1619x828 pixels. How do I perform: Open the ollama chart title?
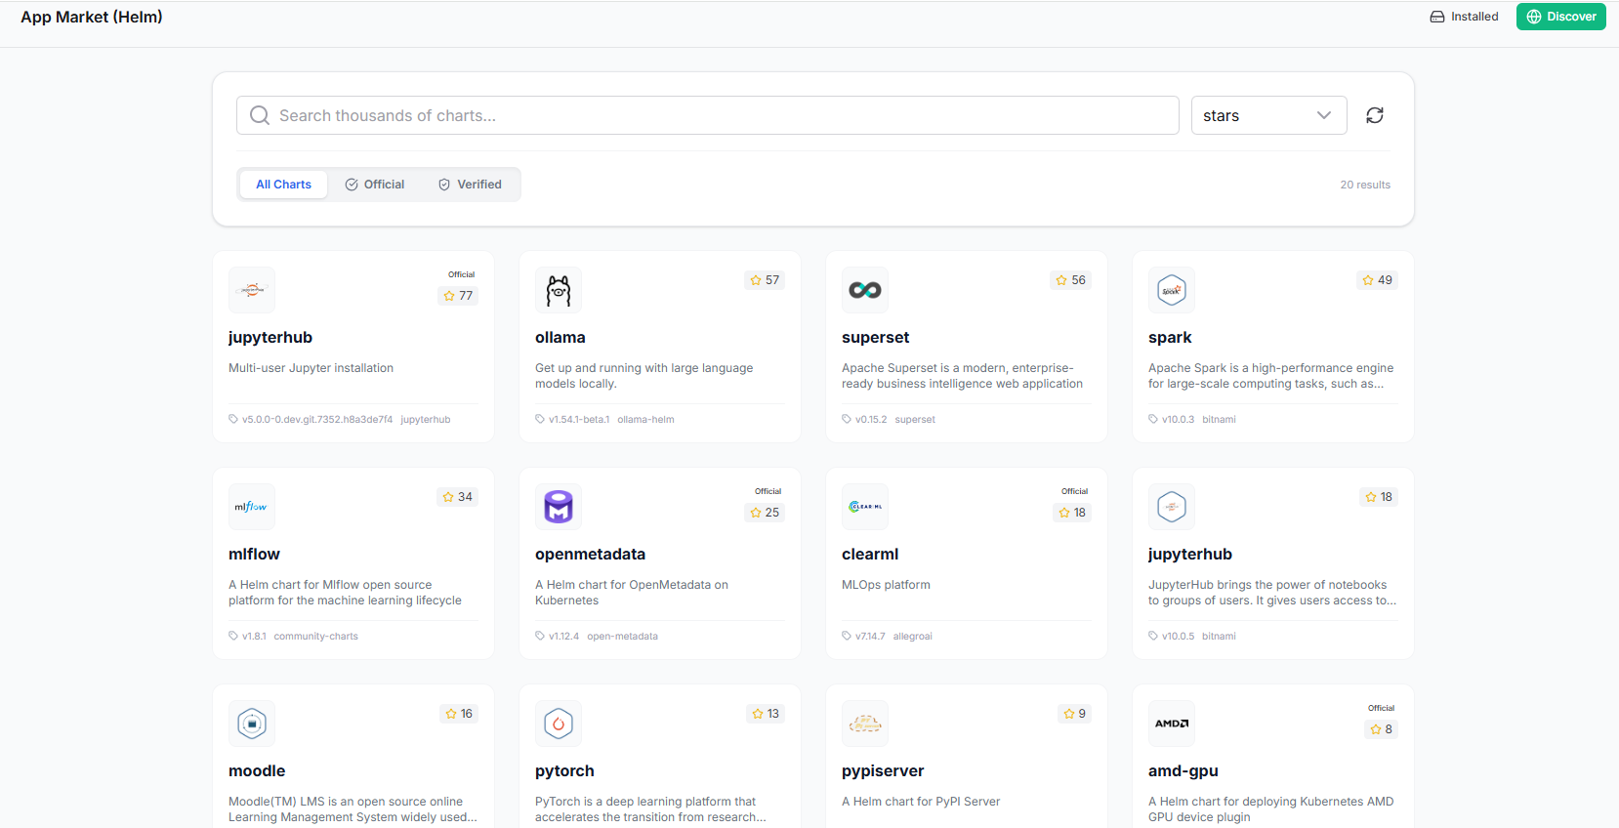[x=560, y=338]
